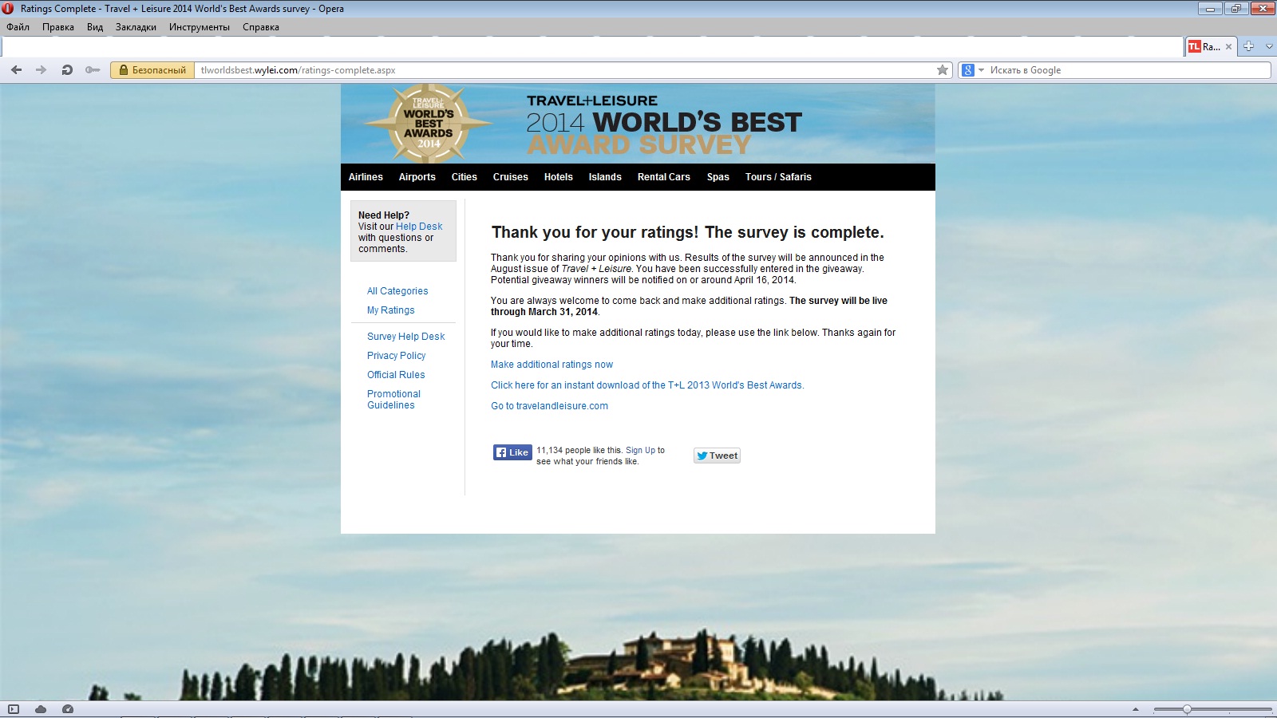Open Survey Help Desk link

click(406, 337)
